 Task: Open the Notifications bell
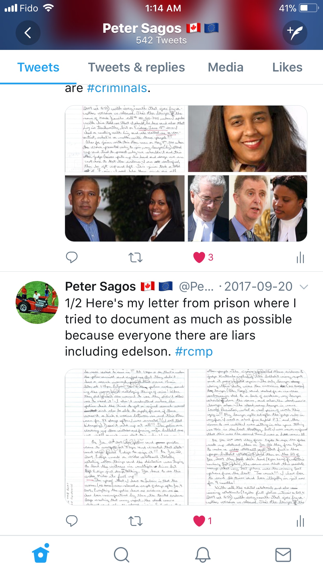click(203, 555)
